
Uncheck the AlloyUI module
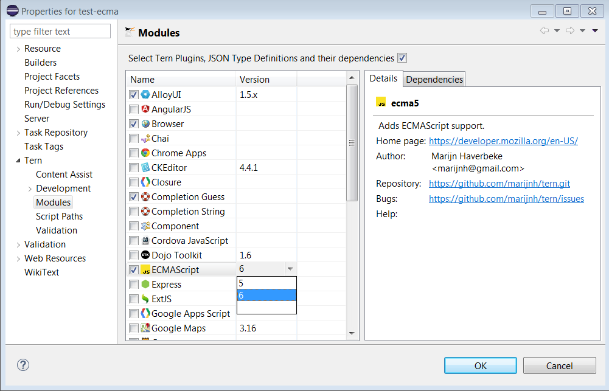pyautogui.click(x=132, y=94)
